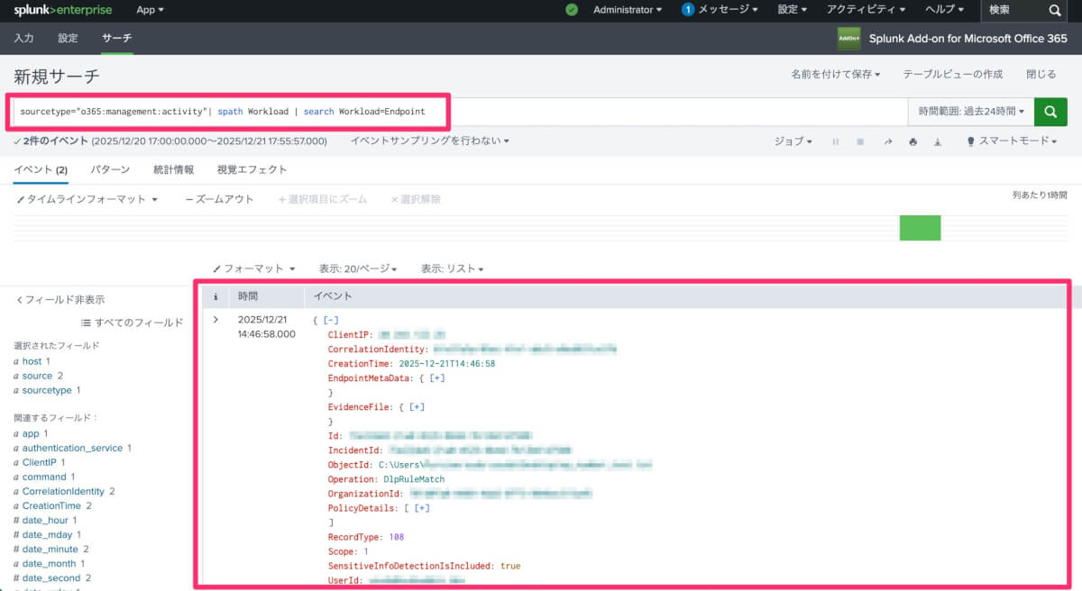Pause the search job
Image resolution: width=1082 pixels, height=591 pixels.
[836, 141]
